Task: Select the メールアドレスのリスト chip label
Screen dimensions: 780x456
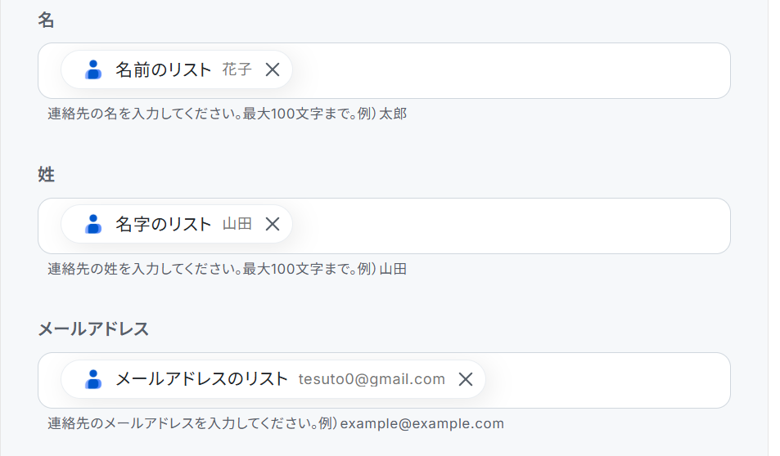Action: [201, 379]
